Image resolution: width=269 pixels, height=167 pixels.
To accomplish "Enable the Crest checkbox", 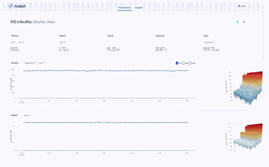I will click(x=190, y=63).
